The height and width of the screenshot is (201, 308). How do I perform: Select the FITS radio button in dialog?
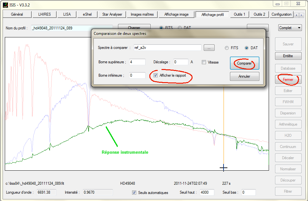[227, 48]
